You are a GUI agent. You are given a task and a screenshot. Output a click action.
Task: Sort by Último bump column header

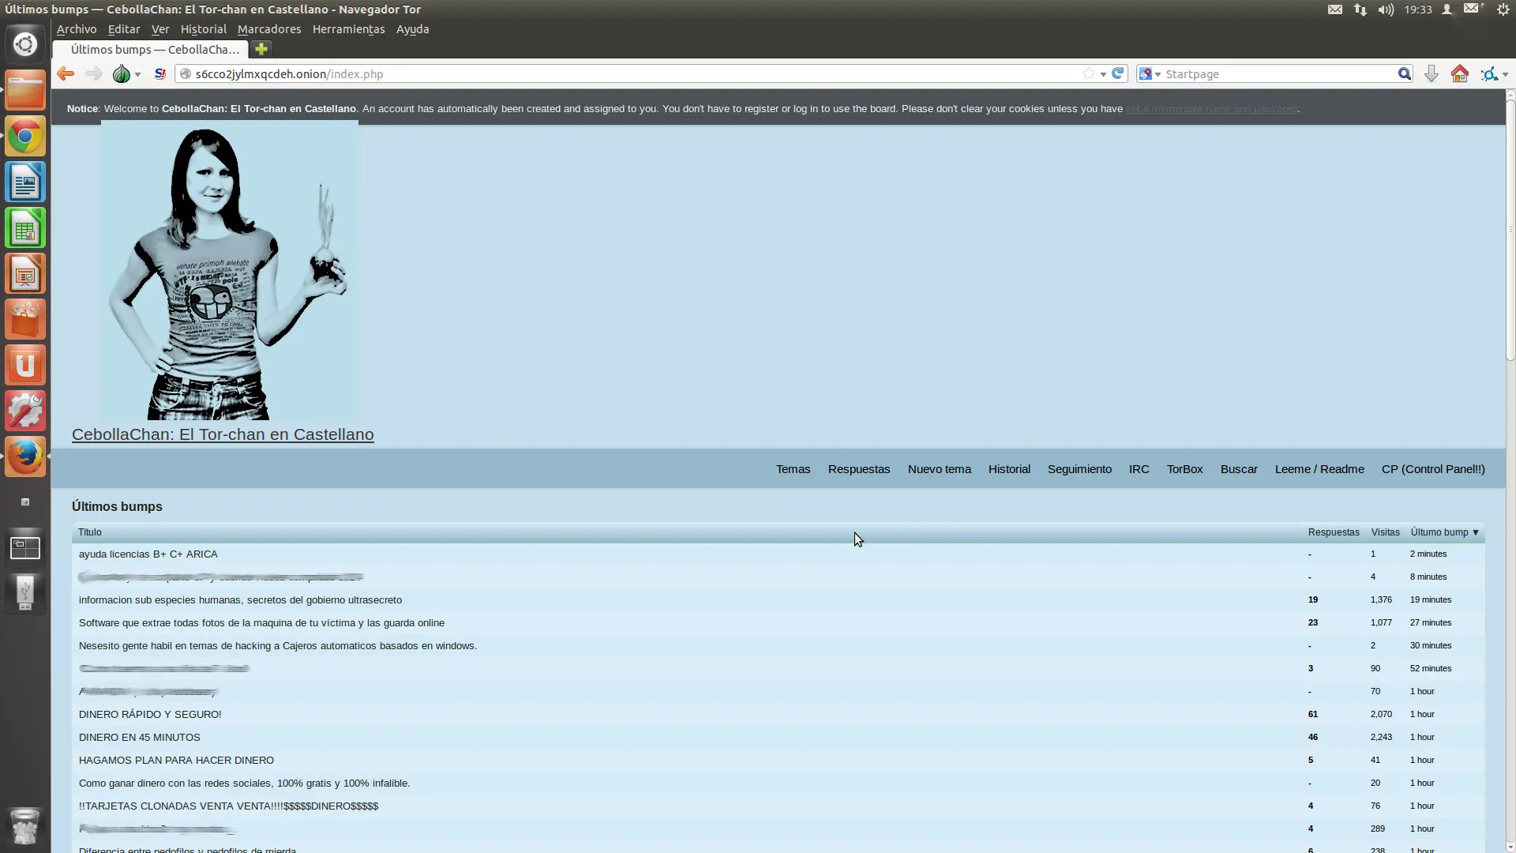point(1444,532)
